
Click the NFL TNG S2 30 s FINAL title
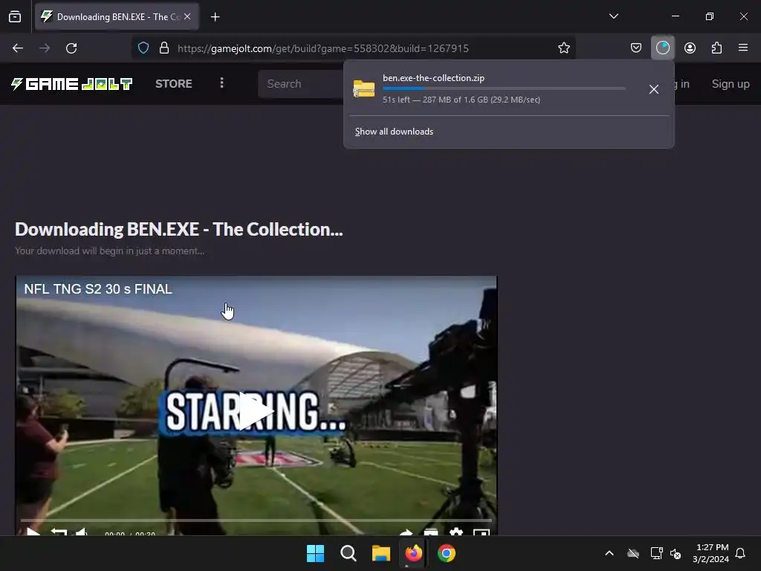point(98,289)
